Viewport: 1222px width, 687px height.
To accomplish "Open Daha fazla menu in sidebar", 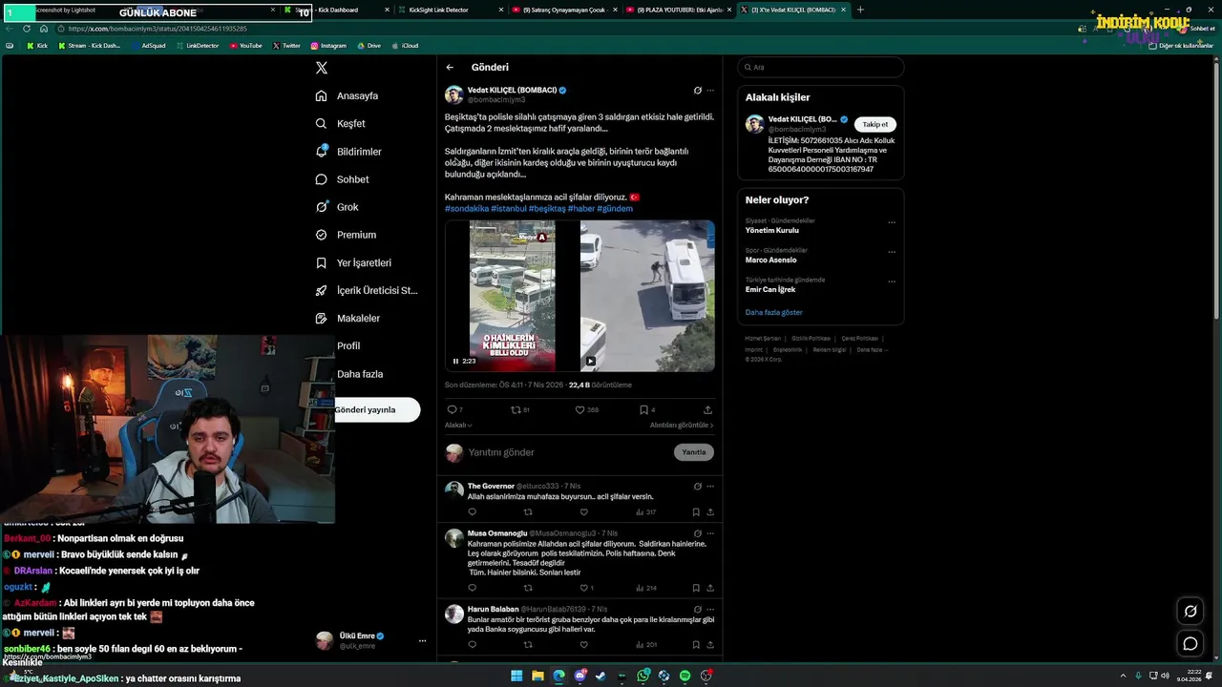I will point(360,374).
